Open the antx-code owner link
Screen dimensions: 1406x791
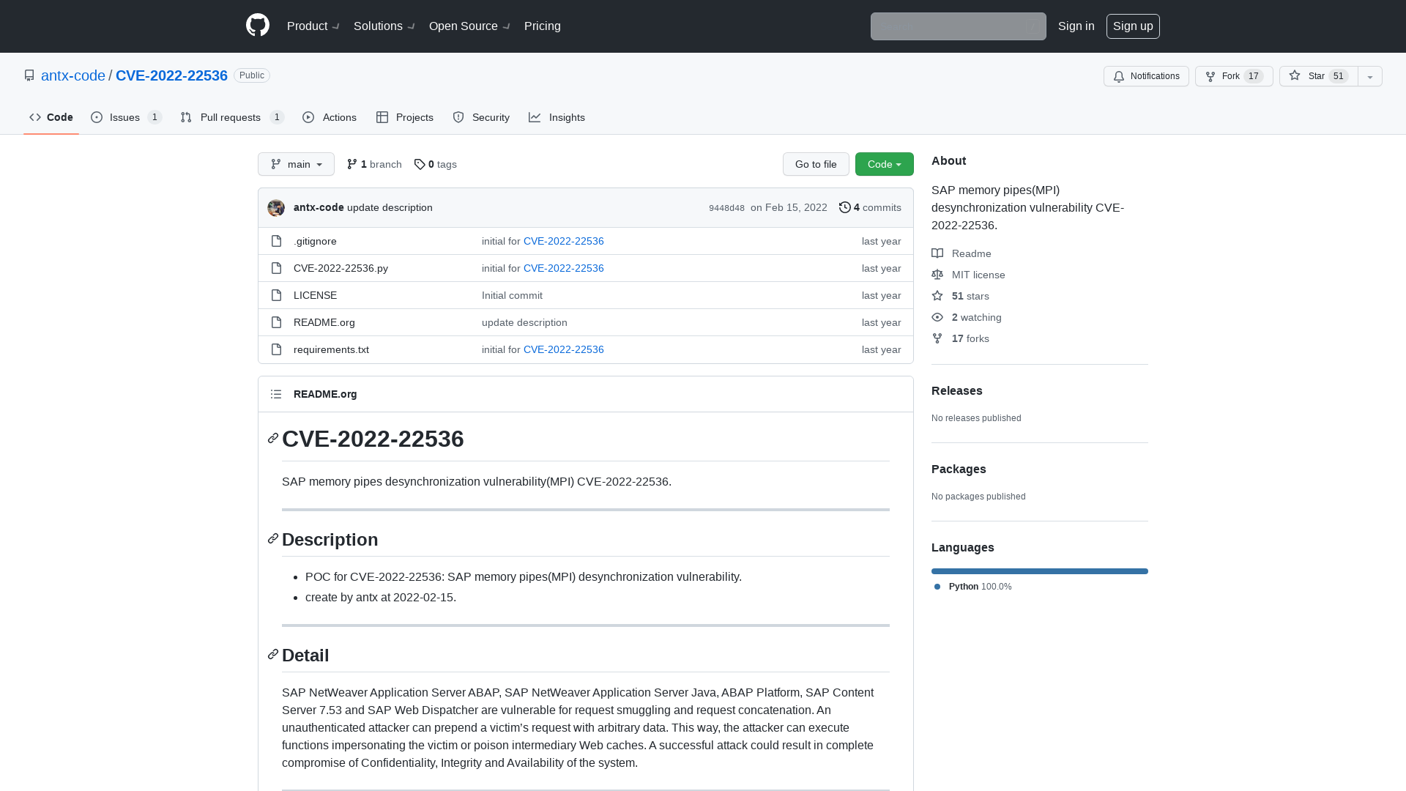tap(73, 75)
